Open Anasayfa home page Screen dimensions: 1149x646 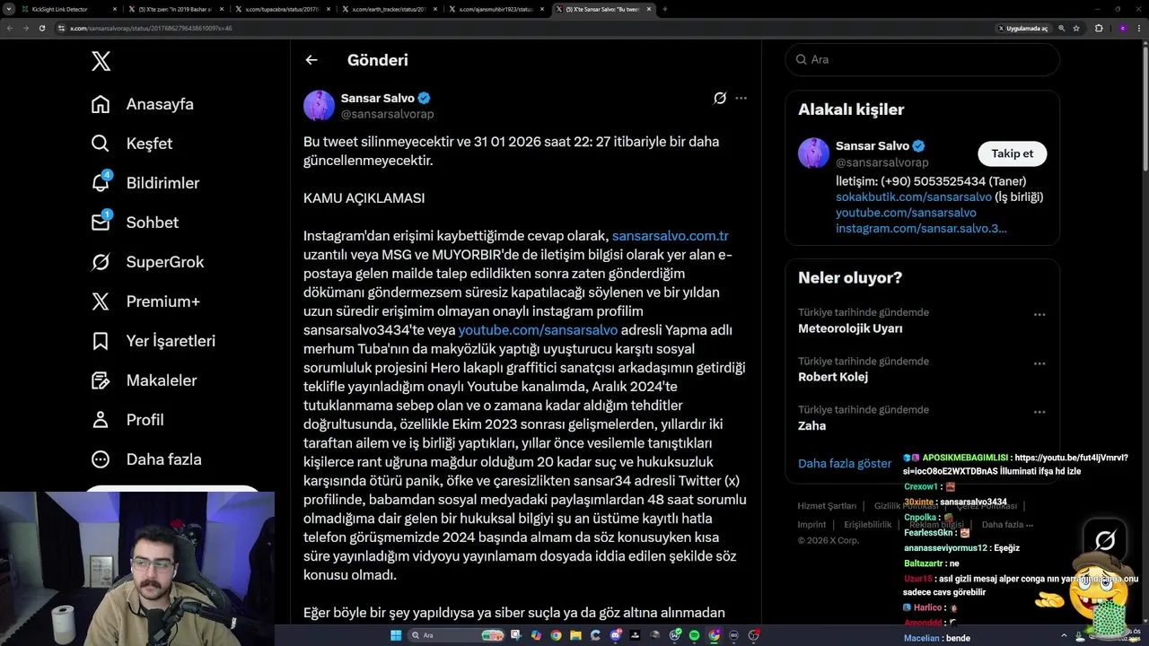[x=143, y=104]
